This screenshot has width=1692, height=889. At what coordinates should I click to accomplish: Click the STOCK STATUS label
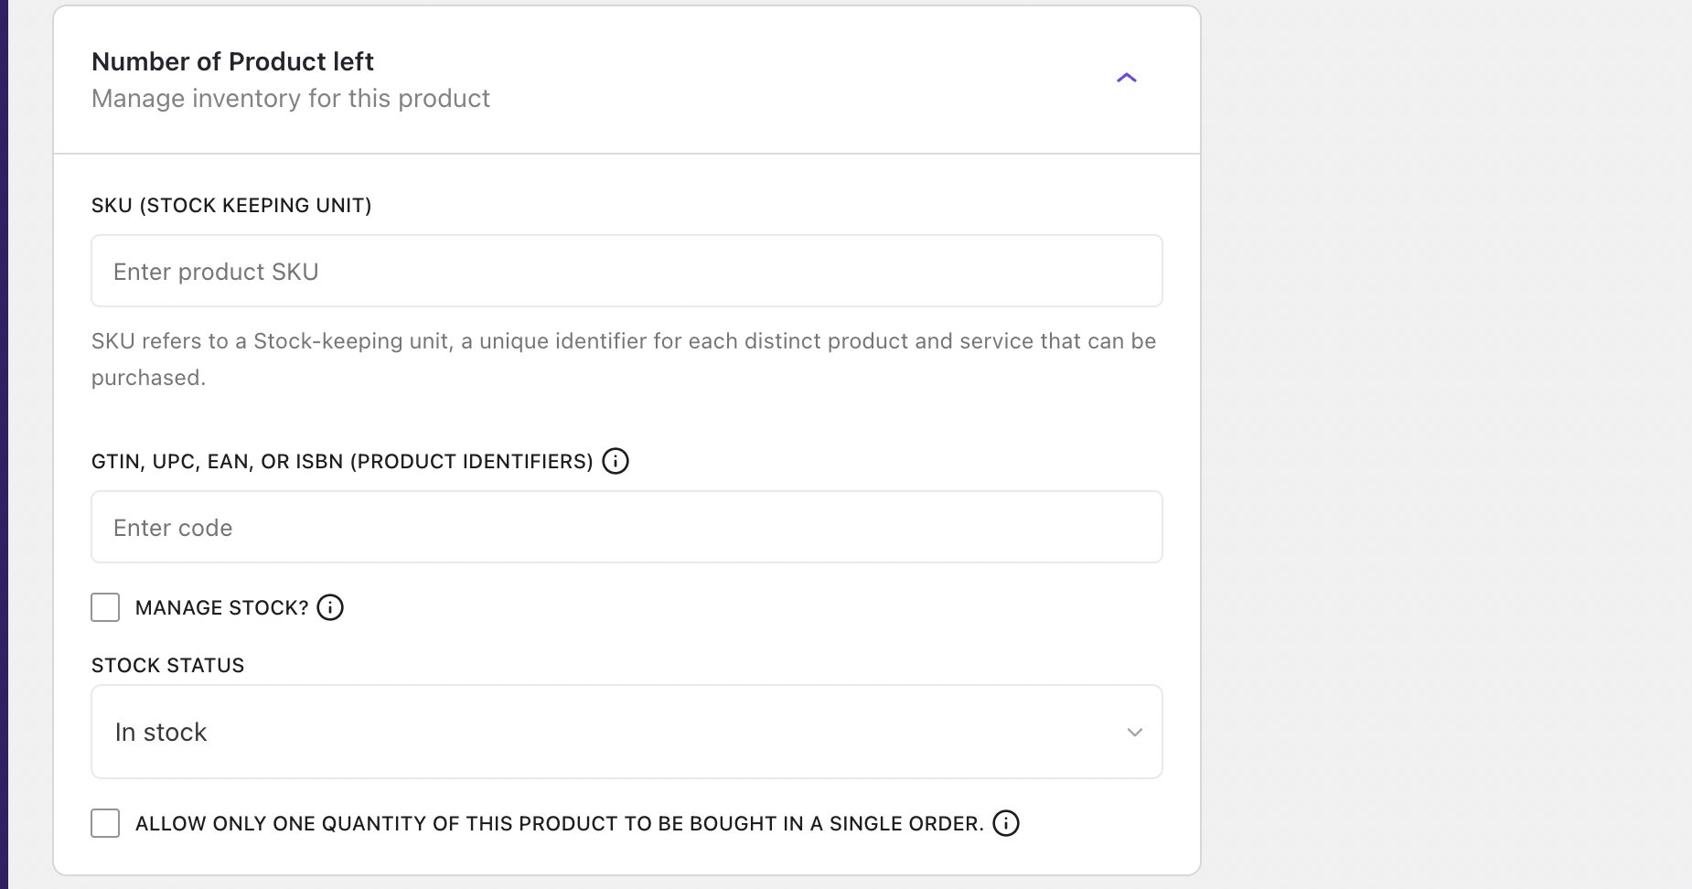[167, 665]
